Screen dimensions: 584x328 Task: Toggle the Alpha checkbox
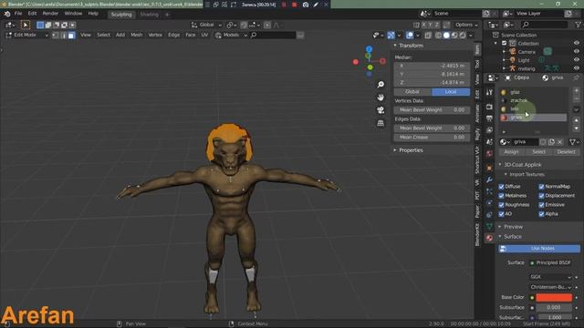(x=541, y=214)
